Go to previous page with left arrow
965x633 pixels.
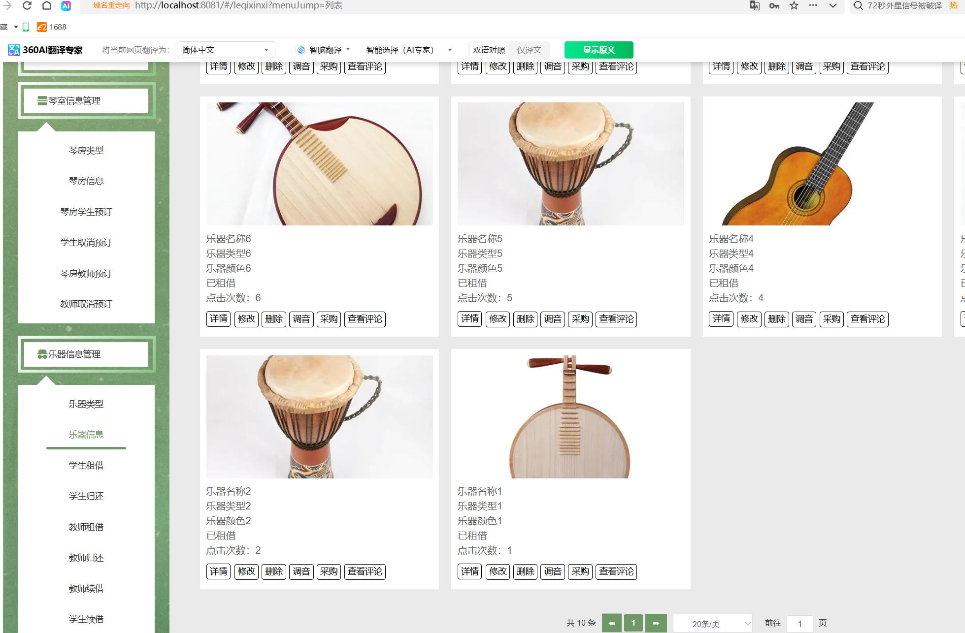(611, 623)
